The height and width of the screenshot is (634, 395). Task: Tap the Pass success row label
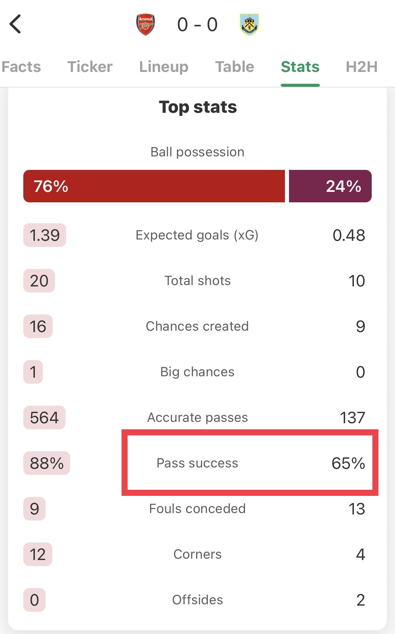[x=197, y=463]
